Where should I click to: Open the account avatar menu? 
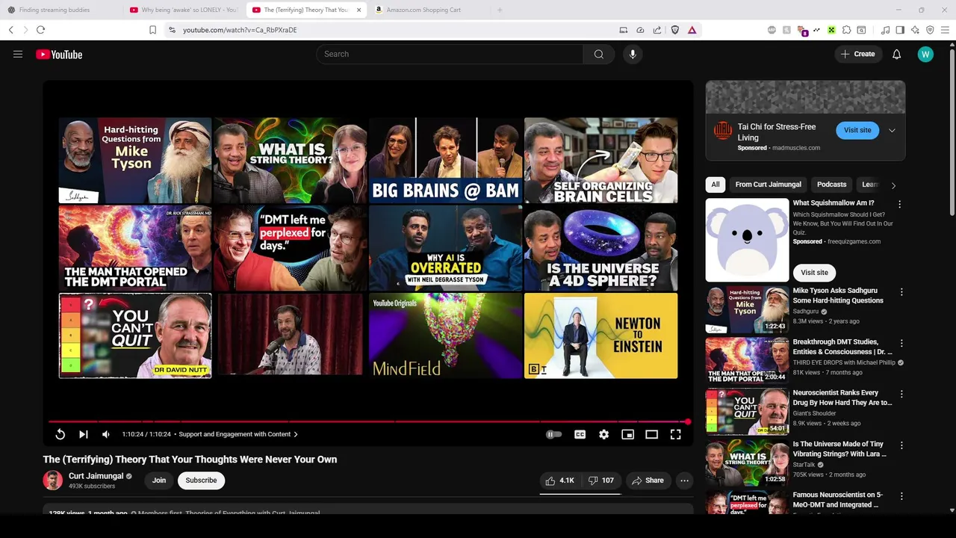(x=925, y=55)
